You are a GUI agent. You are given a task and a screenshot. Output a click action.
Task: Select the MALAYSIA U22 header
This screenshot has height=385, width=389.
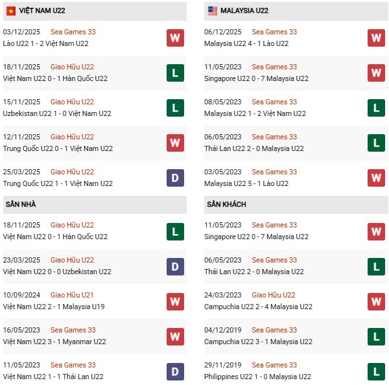[244, 11]
